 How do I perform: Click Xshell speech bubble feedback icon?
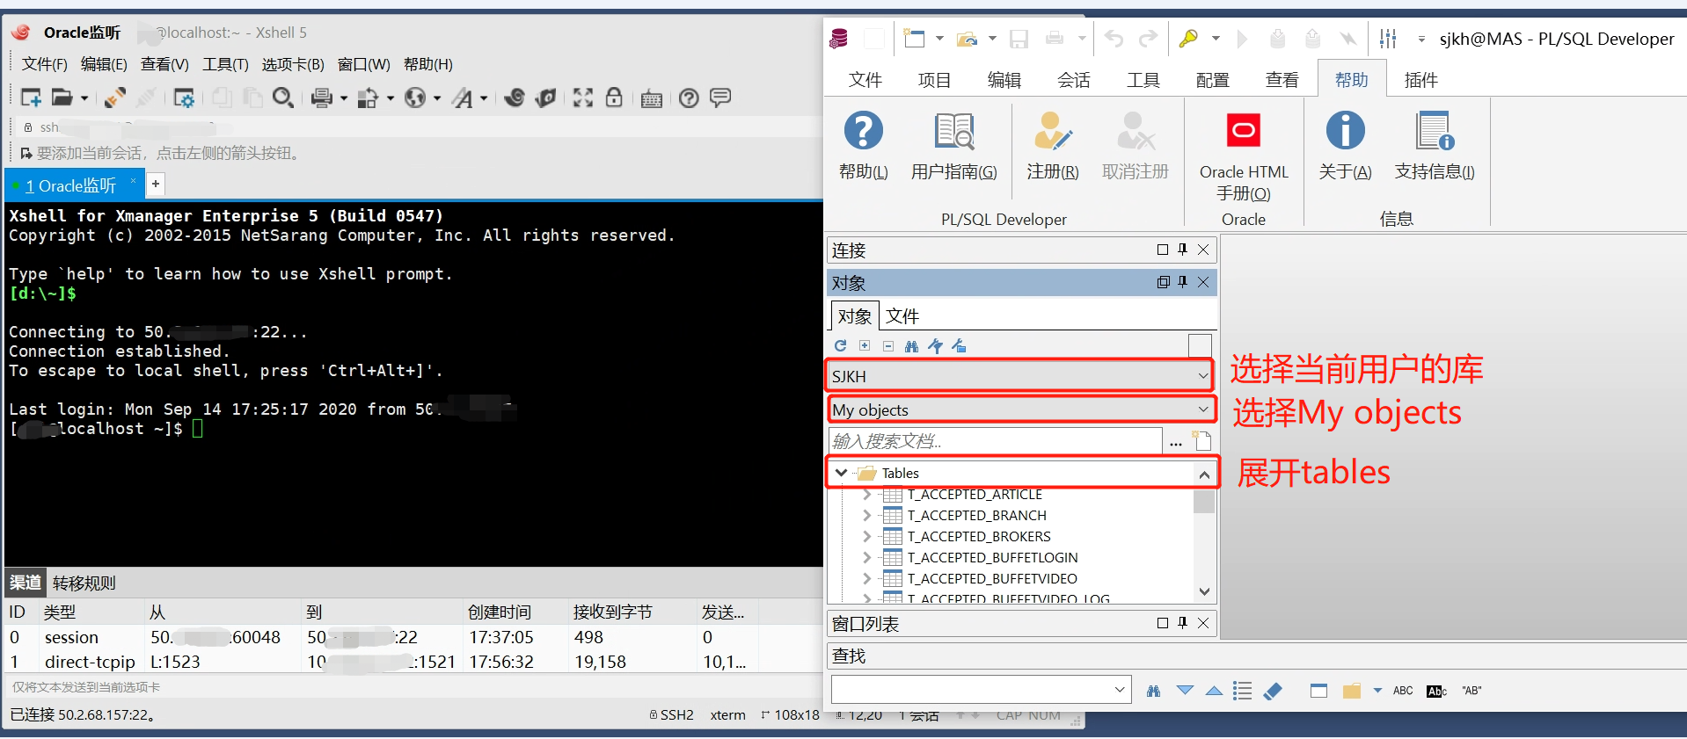pyautogui.click(x=720, y=98)
